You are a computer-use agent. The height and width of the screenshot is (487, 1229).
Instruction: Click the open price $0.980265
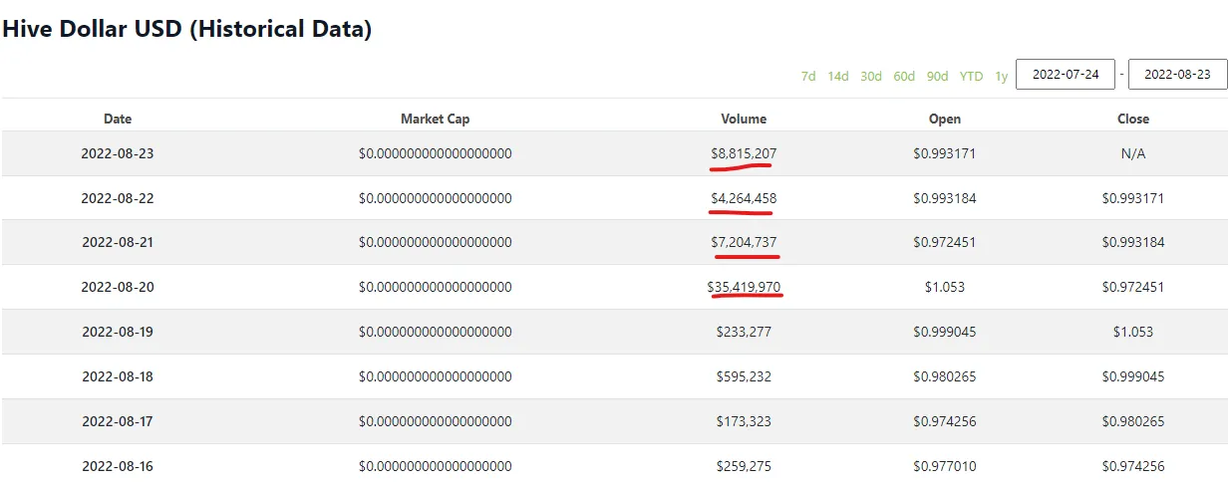click(x=945, y=376)
